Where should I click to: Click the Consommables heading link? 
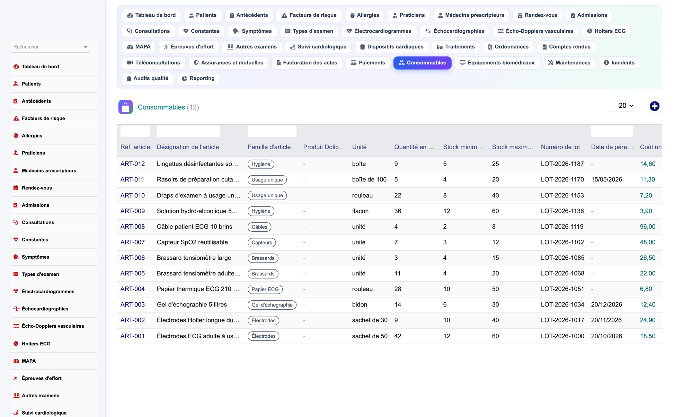point(161,107)
